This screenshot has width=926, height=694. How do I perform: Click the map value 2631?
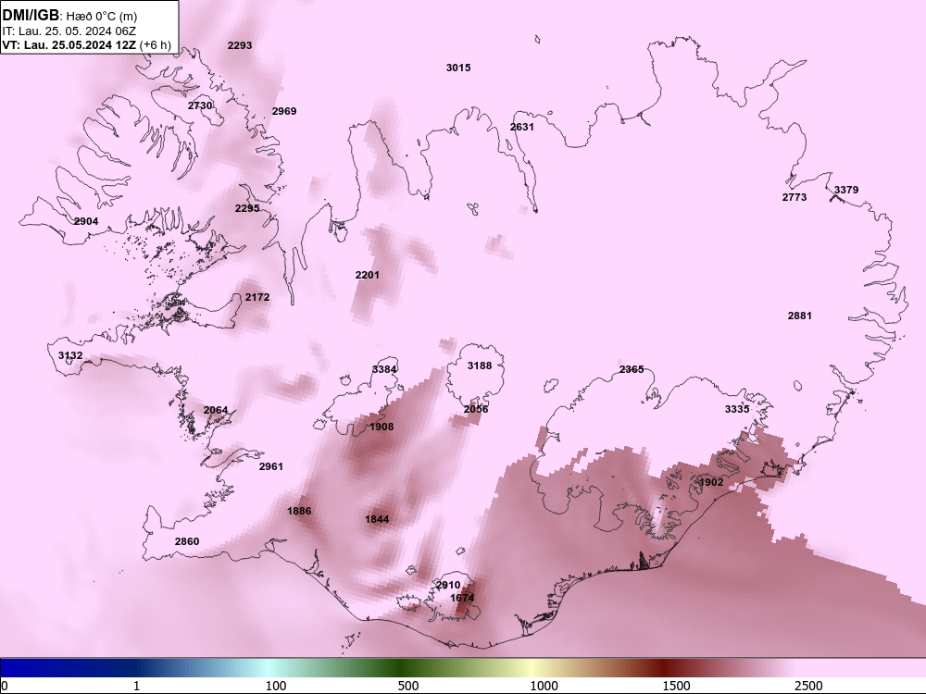(522, 127)
